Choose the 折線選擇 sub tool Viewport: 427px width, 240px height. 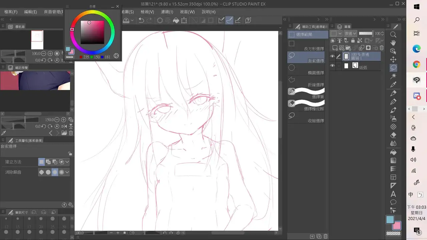tap(306, 82)
